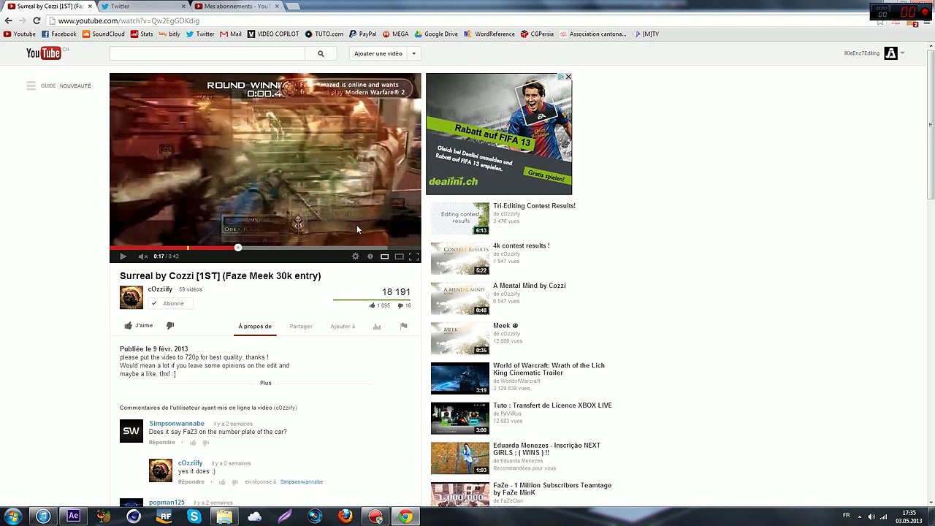Open the Guide menu icon
This screenshot has width=935, height=526.
point(31,86)
